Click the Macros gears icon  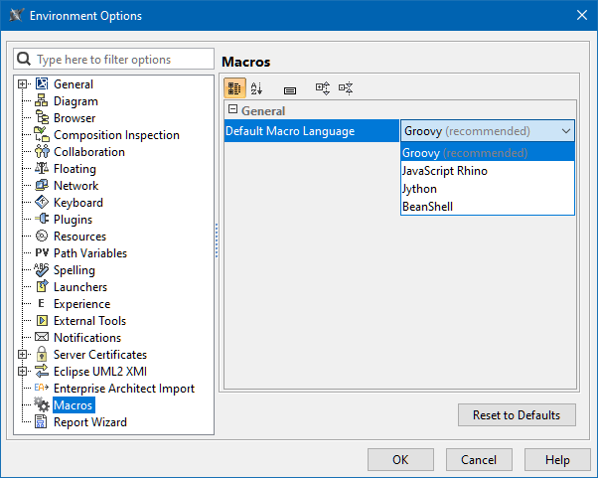pyautogui.click(x=42, y=404)
